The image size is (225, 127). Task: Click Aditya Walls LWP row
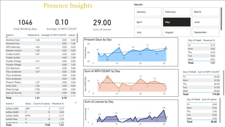[x=35, y=109]
